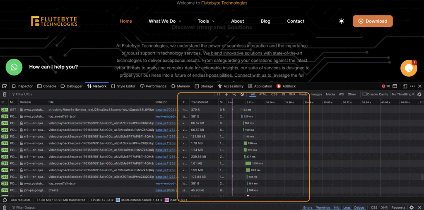Click the WhatsApp chat icon
Viewport: 424px width, 210px height.
point(14,67)
